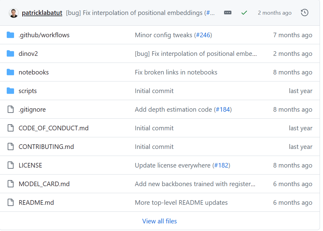Image resolution: width=323 pixels, height=231 pixels.
Task: Open "Fix broken links in notebooks" commit
Action: tap(176, 72)
